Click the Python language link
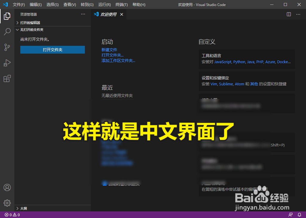The height and width of the screenshot is (218, 306). tap(239, 62)
